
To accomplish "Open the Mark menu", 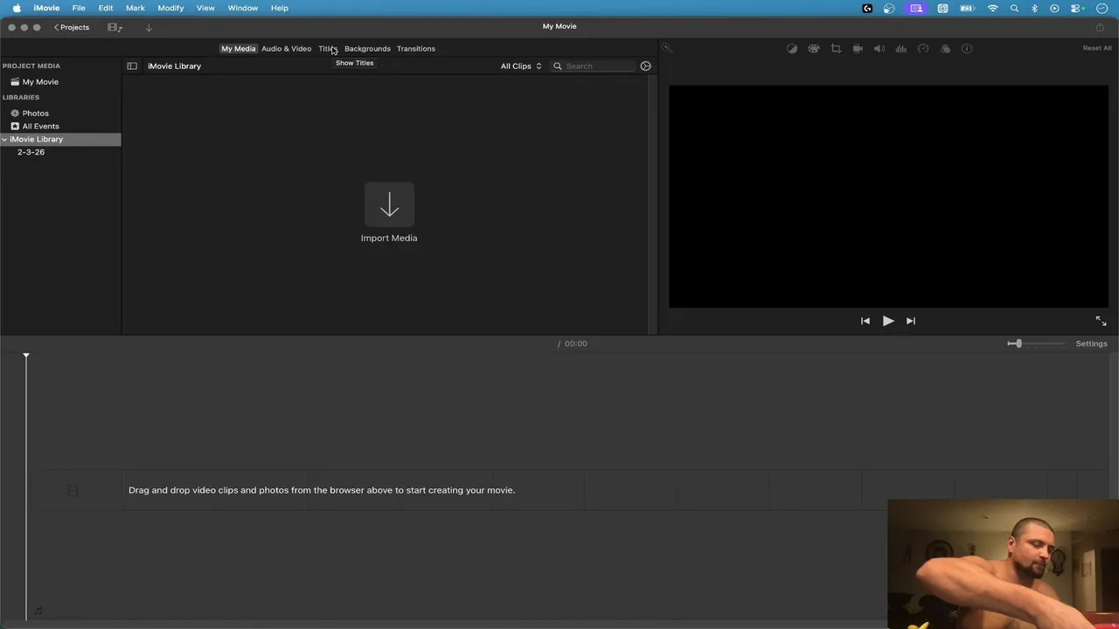I will (x=136, y=8).
